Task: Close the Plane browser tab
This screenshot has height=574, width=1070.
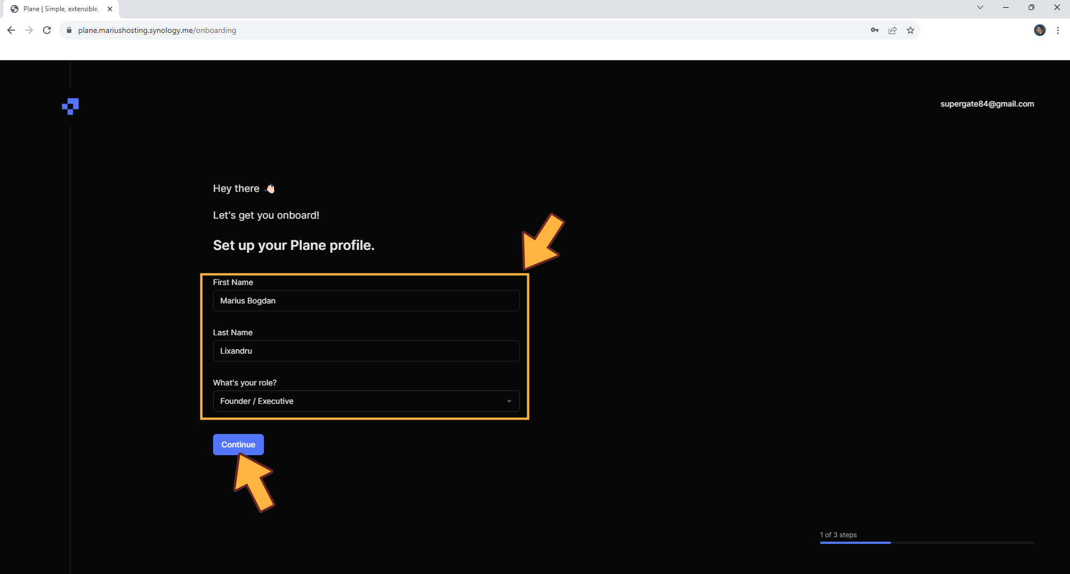Action: (110, 9)
